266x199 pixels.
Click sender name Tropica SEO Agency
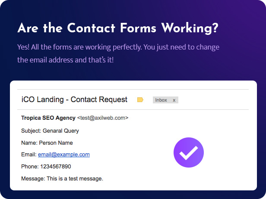click(x=48, y=118)
